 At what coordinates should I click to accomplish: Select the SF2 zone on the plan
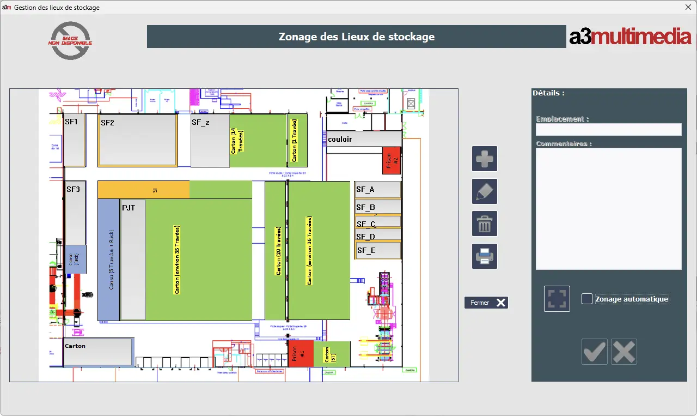tap(137, 140)
